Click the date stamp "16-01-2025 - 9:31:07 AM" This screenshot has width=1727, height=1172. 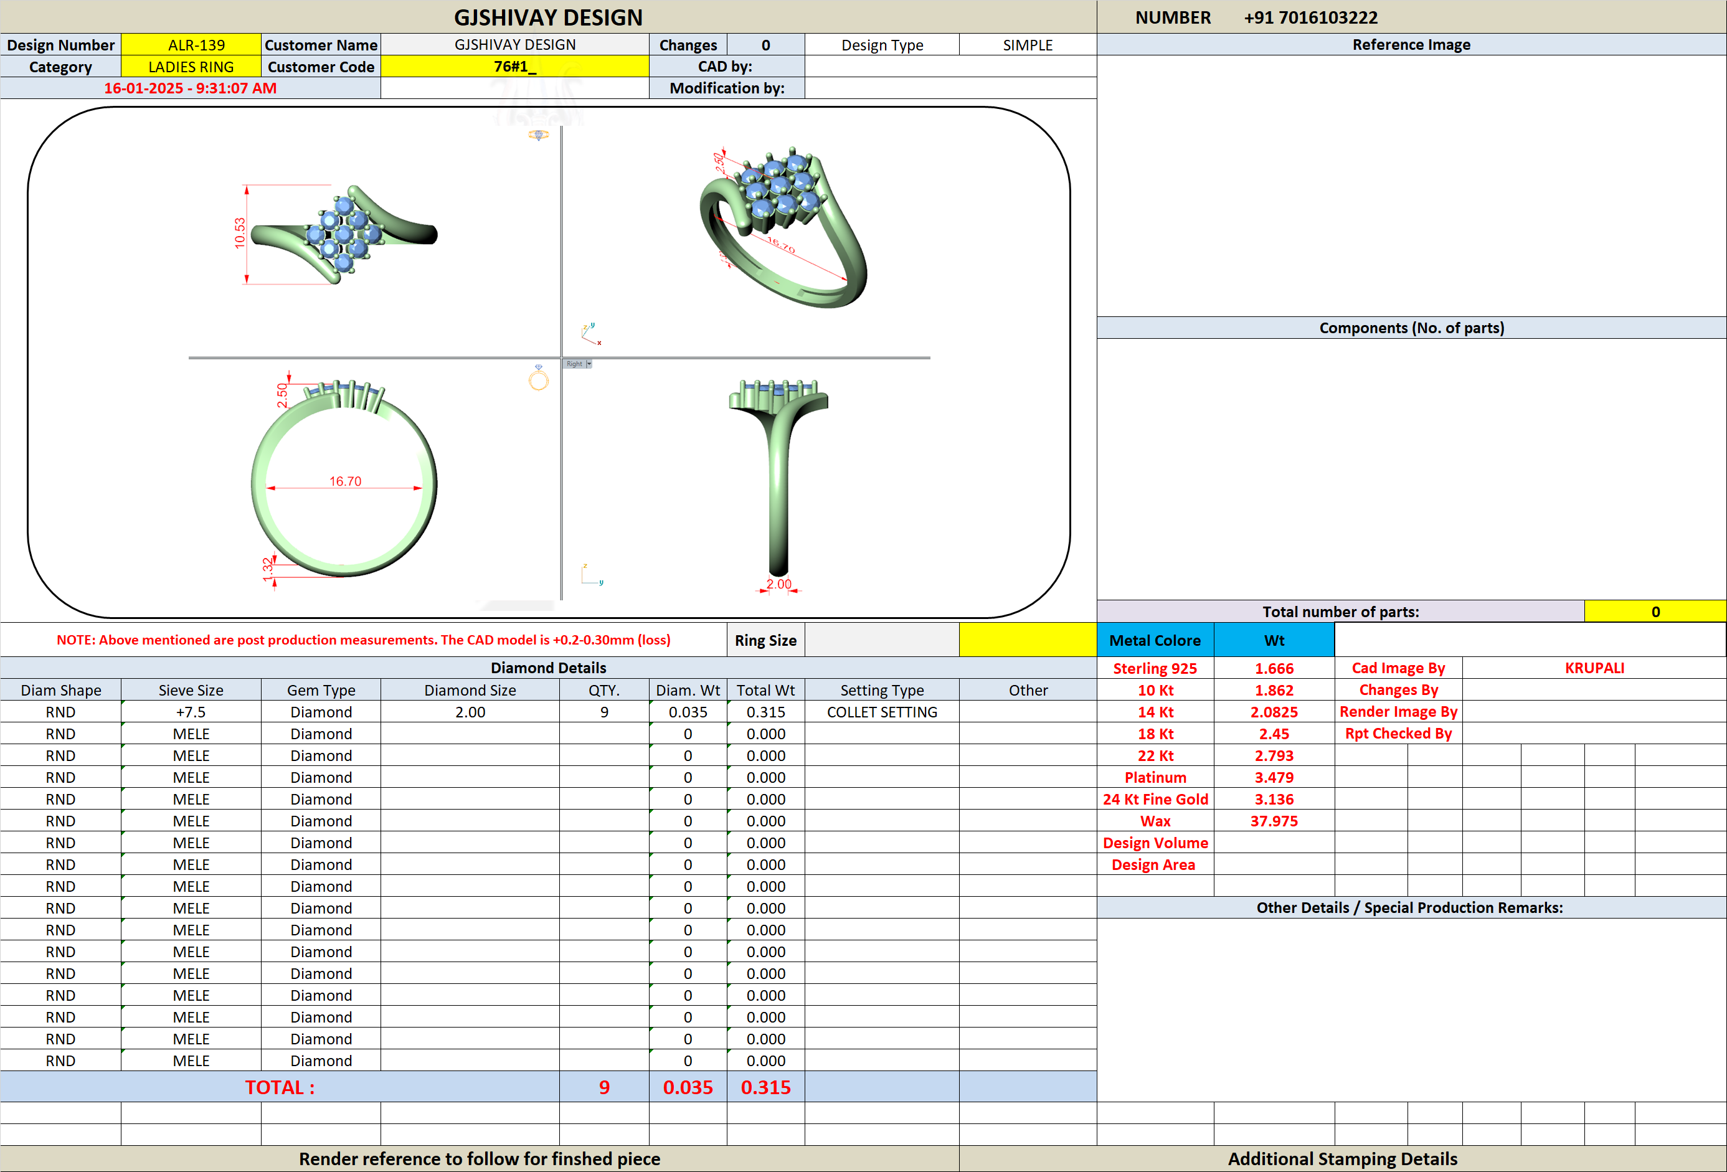point(190,88)
